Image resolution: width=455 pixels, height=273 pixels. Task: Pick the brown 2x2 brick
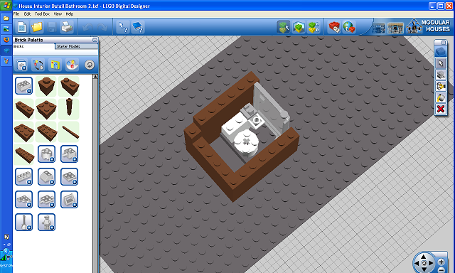coord(46,109)
